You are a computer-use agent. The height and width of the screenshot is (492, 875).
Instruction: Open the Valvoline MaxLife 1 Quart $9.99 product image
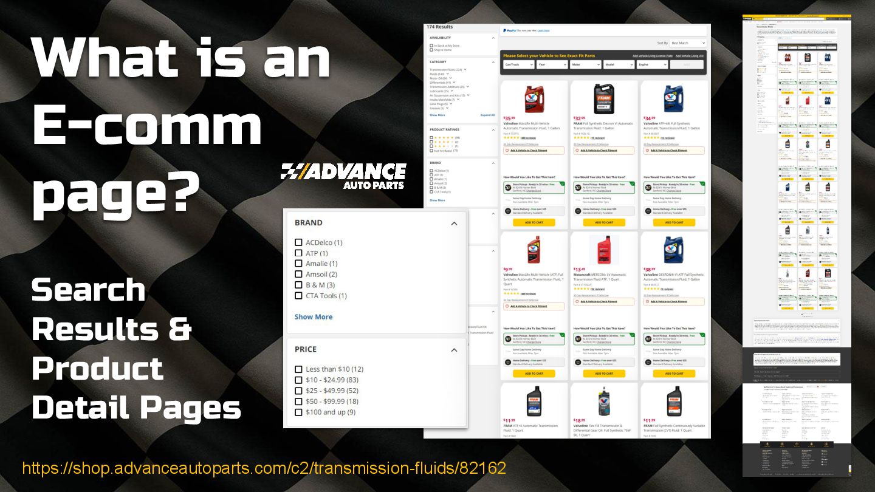click(534, 250)
